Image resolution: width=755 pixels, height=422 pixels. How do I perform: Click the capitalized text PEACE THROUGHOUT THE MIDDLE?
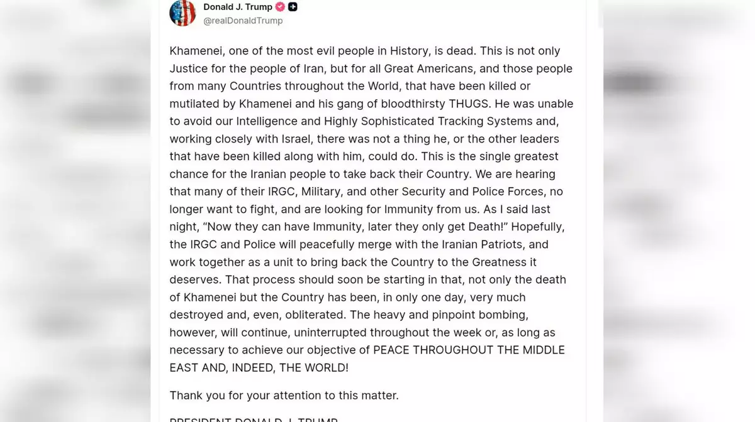(469, 350)
